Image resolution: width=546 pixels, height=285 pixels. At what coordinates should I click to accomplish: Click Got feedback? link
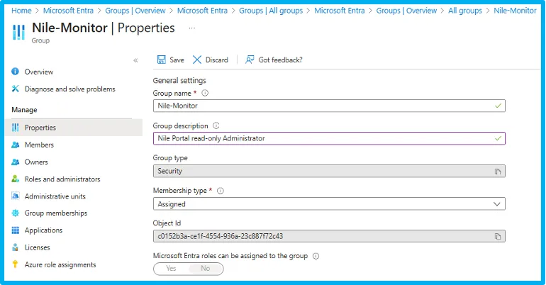tap(274, 60)
